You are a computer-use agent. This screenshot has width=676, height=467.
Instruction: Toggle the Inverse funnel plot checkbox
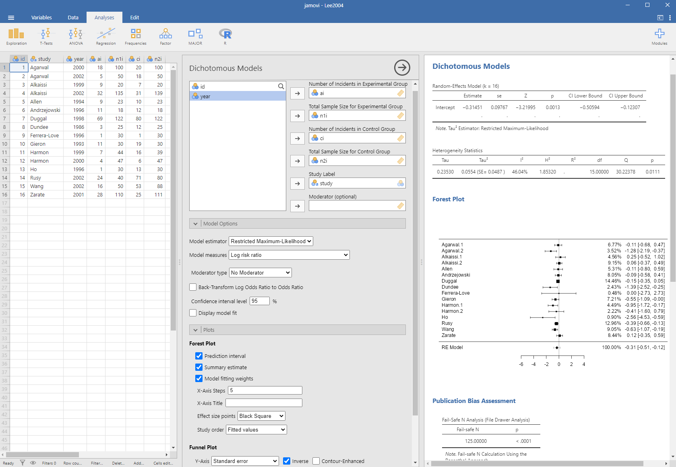click(287, 461)
